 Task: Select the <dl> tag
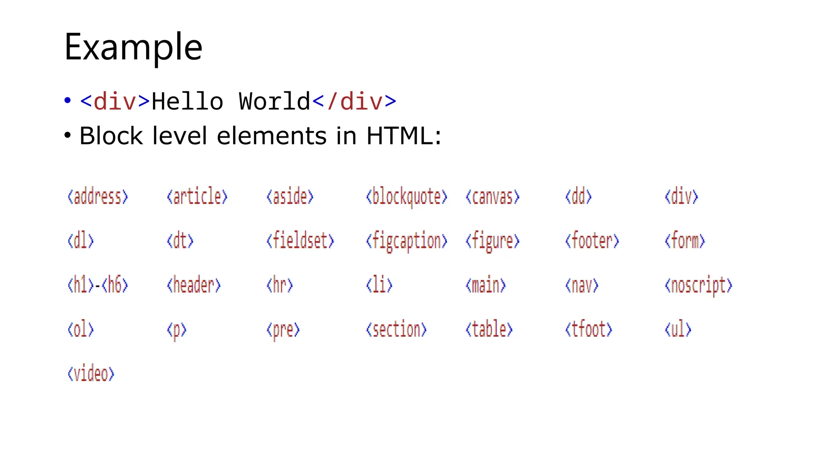pyautogui.click(x=81, y=241)
